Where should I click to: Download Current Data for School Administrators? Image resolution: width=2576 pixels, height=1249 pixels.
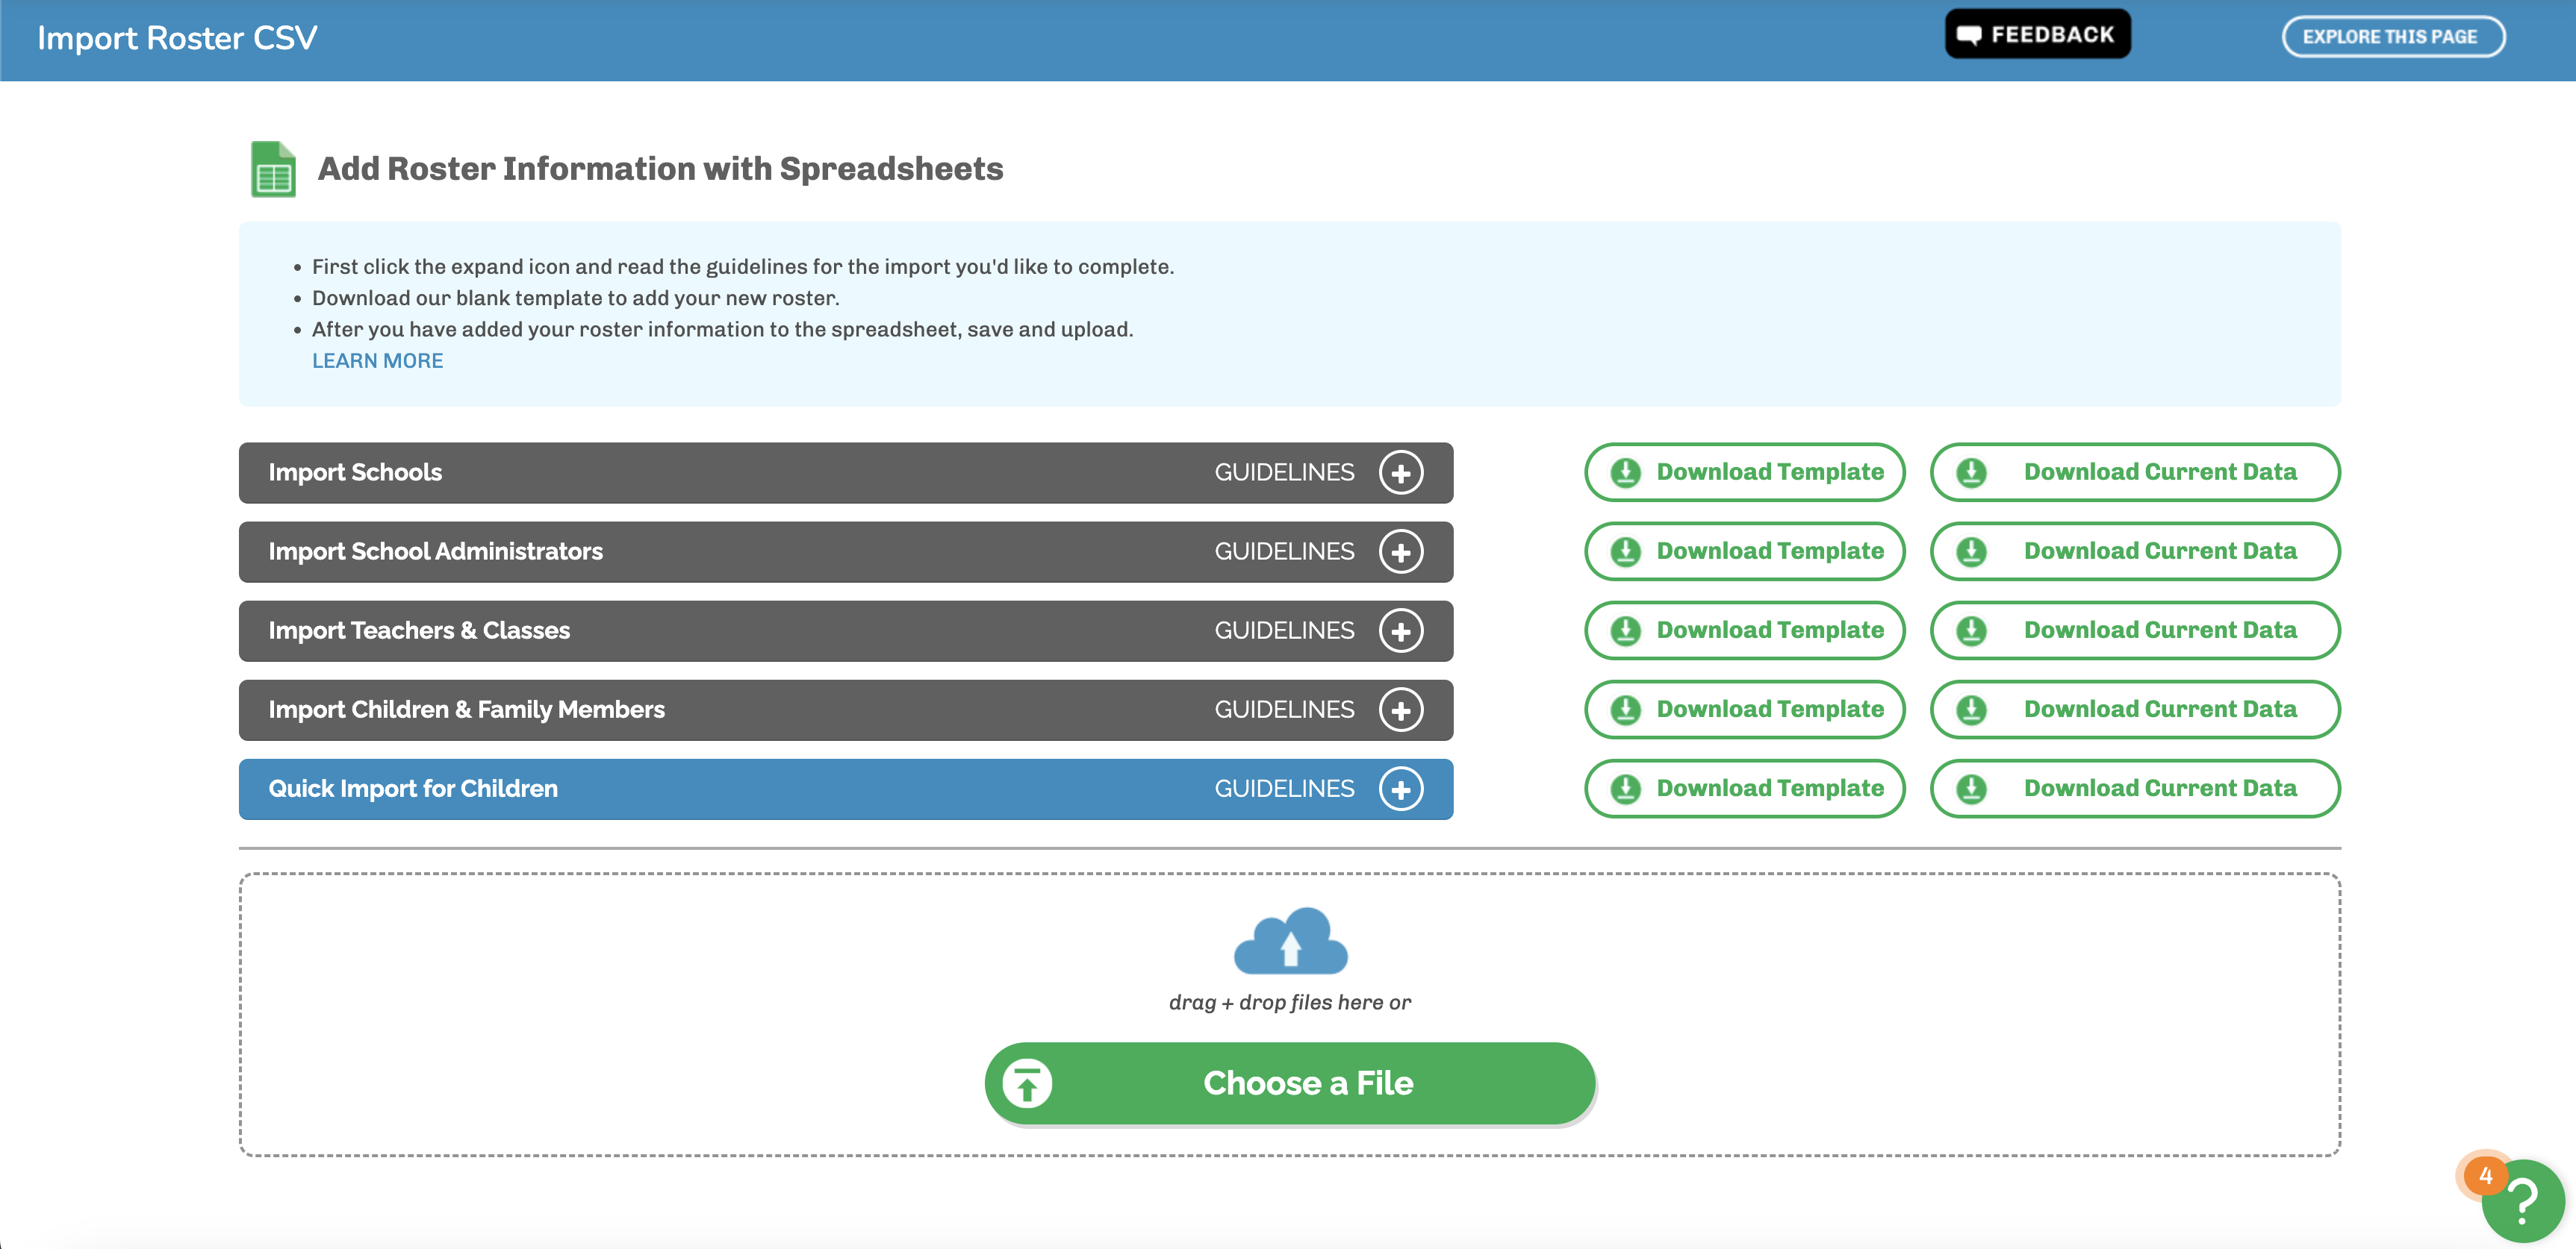coord(2134,551)
